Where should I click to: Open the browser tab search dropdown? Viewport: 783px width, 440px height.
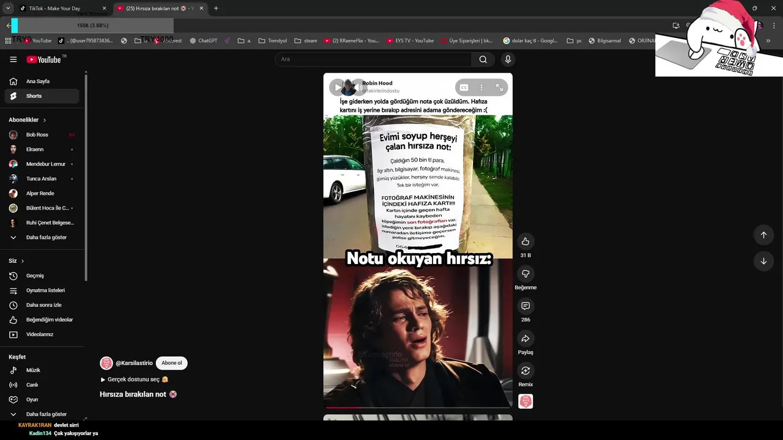pos(7,9)
